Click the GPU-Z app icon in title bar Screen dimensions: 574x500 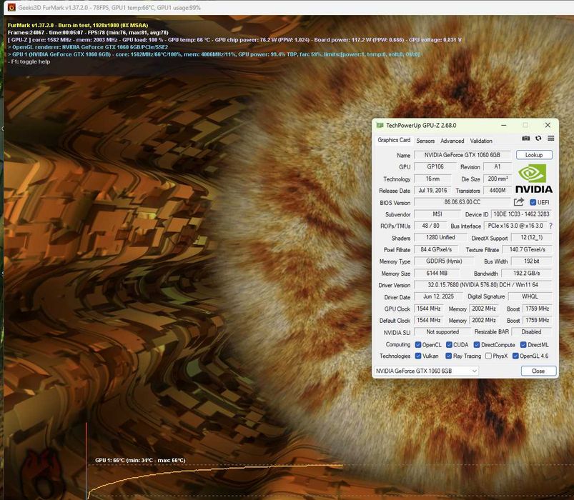tap(380, 126)
